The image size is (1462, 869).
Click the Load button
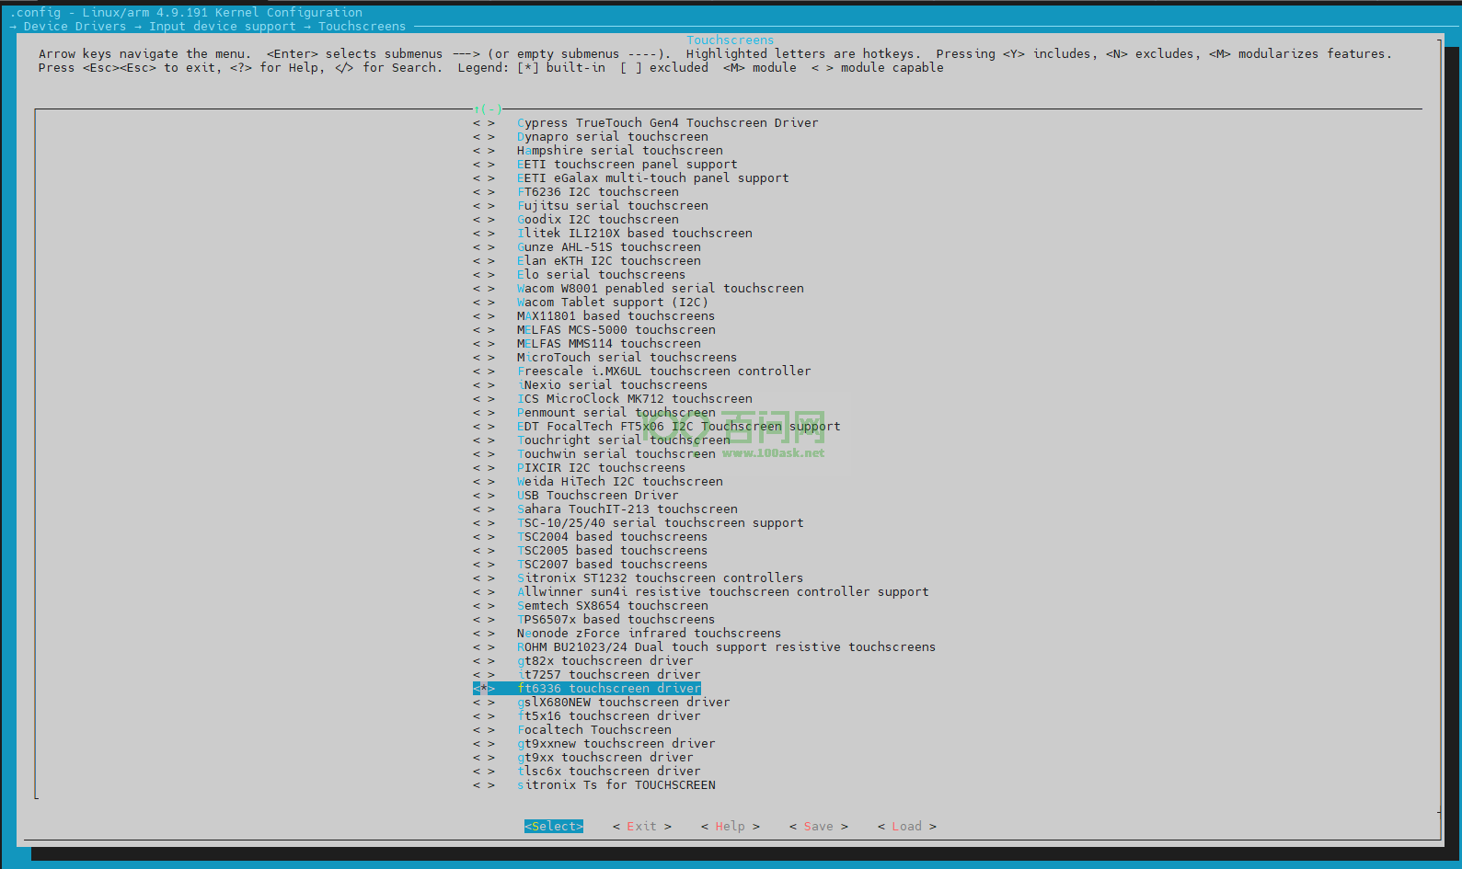point(906,826)
